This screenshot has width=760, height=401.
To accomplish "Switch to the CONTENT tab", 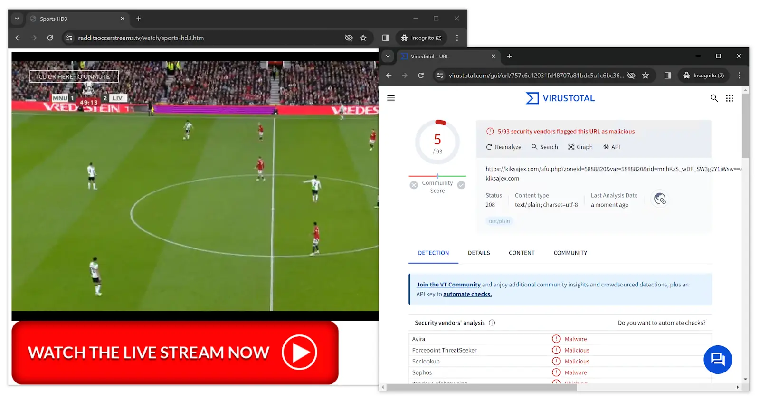I will 522,253.
